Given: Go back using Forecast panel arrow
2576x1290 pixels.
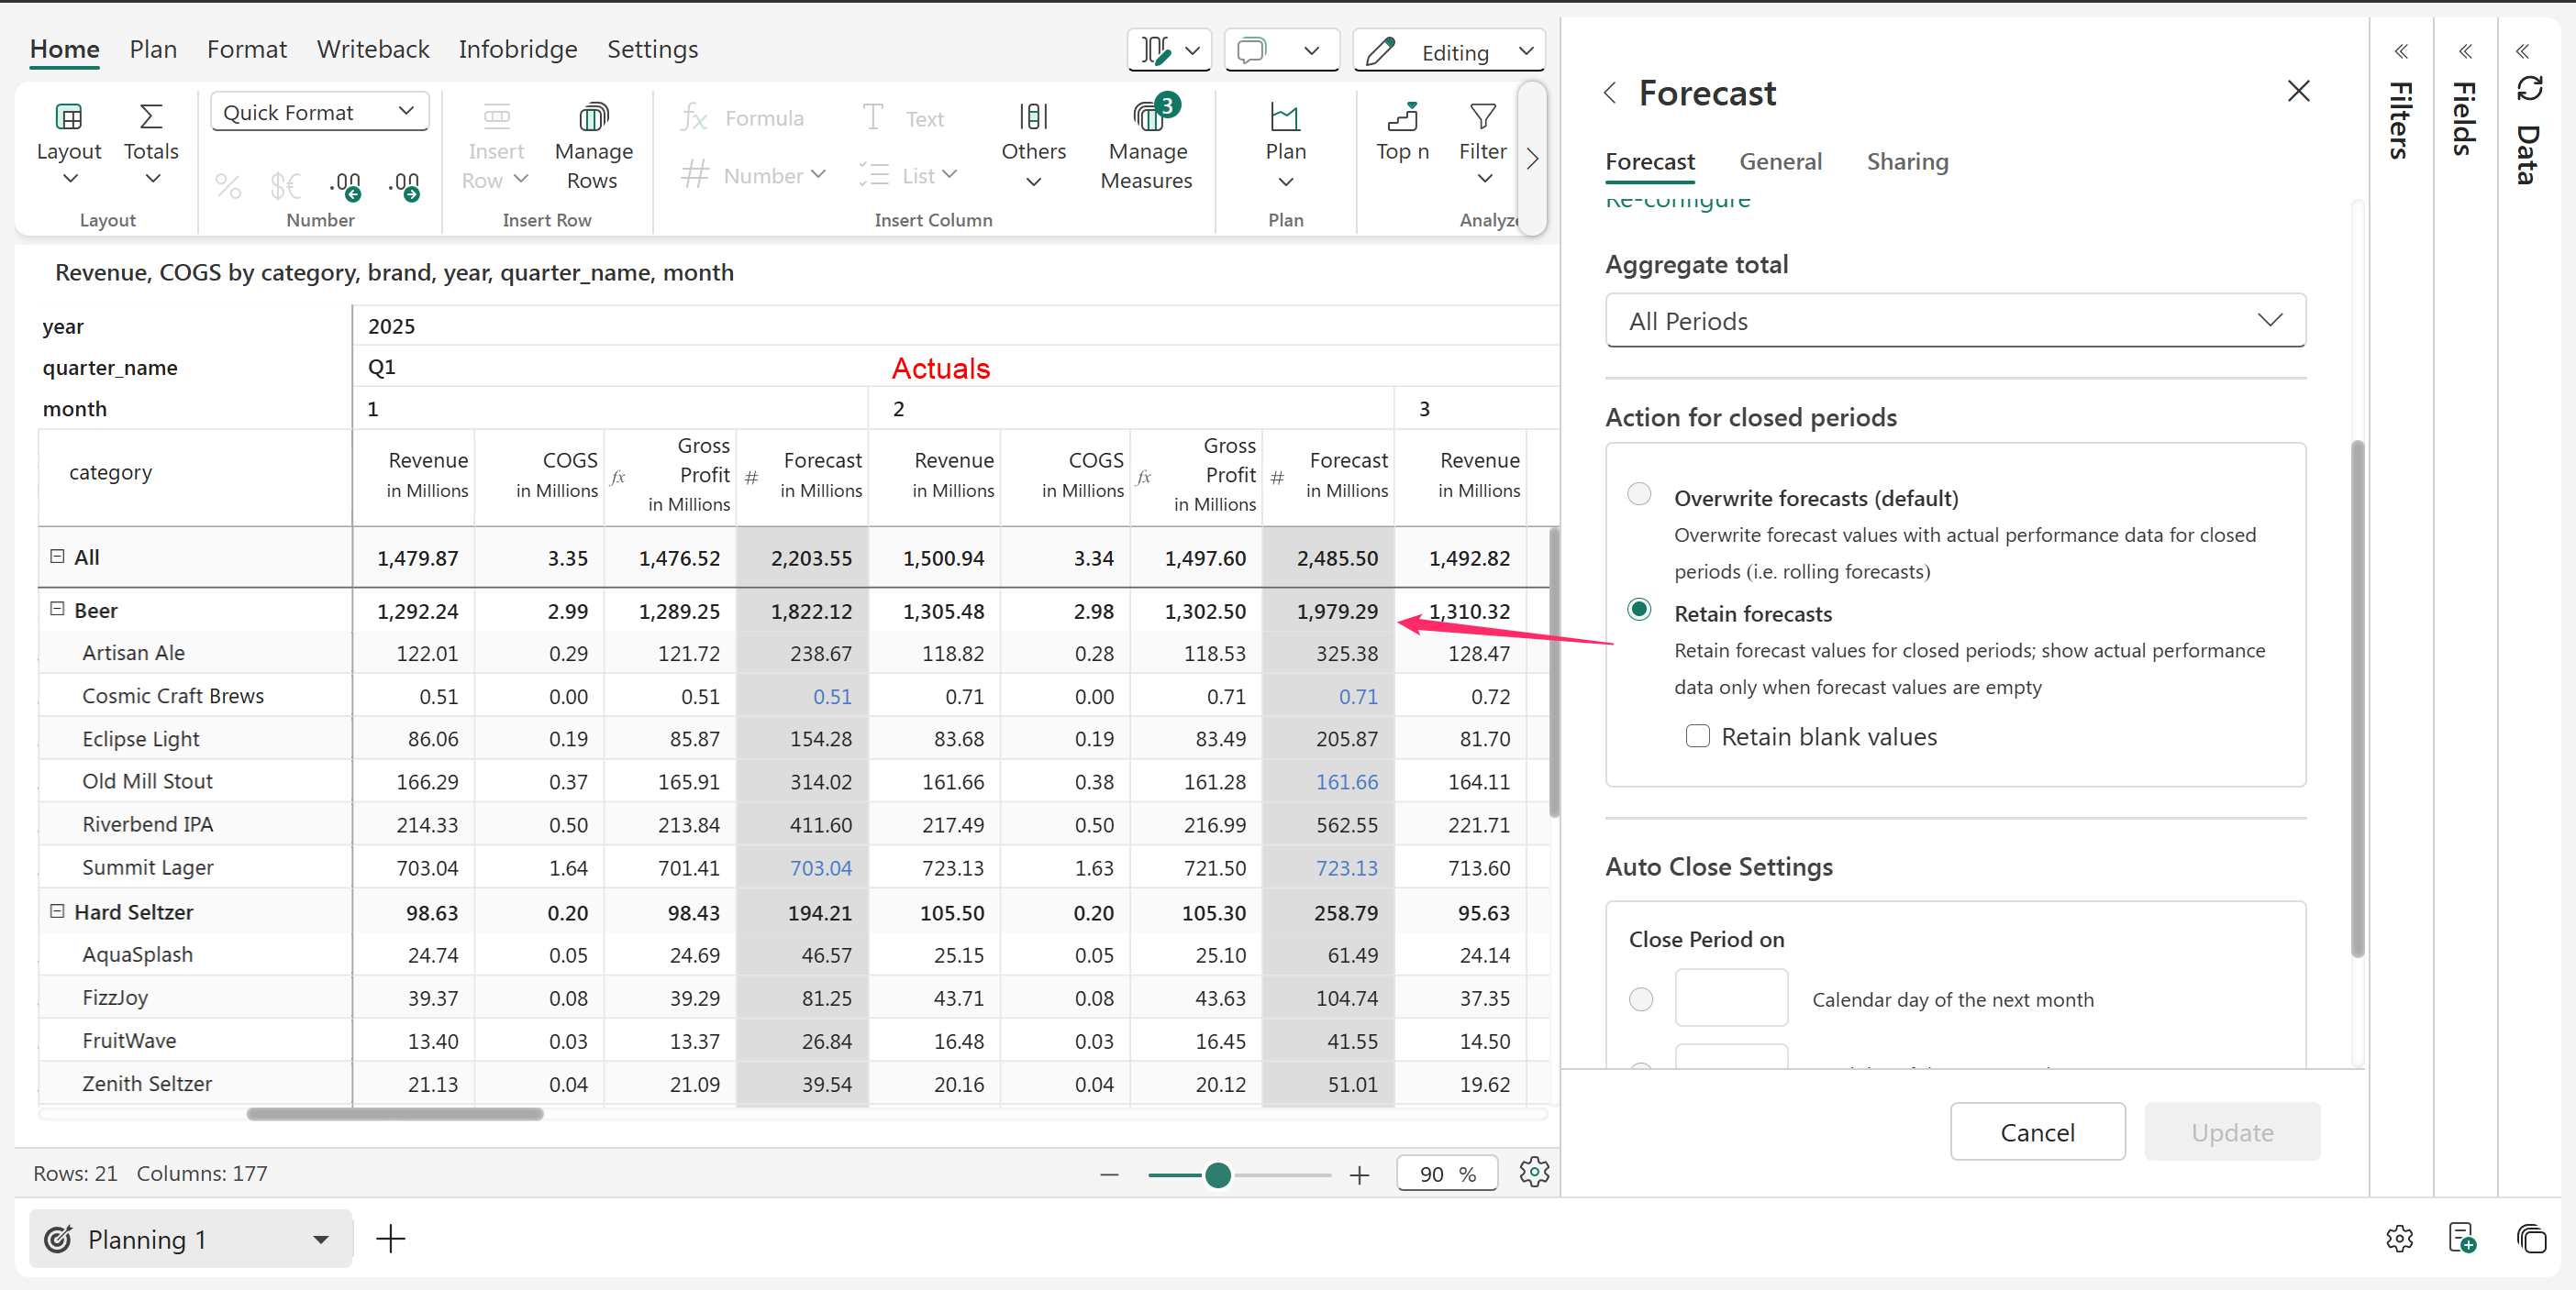Looking at the screenshot, I should 1610,93.
